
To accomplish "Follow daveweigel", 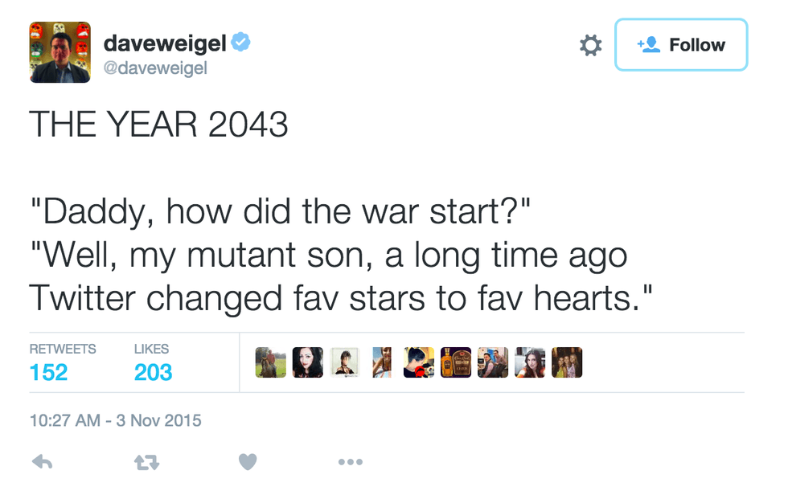I will tap(681, 45).
